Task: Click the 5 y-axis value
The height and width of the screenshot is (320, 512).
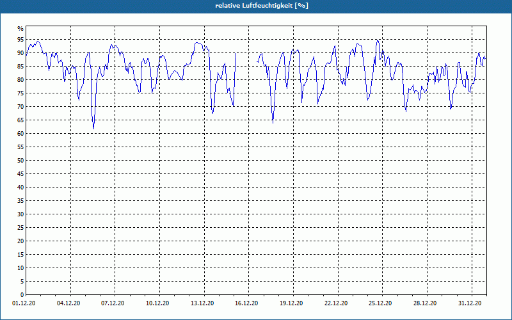Action: pos(22,282)
